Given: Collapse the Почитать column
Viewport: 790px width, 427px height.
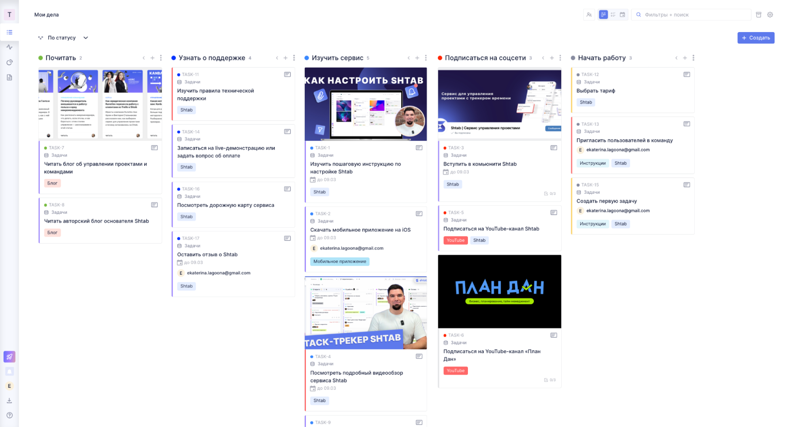Looking at the screenshot, I should coord(143,58).
